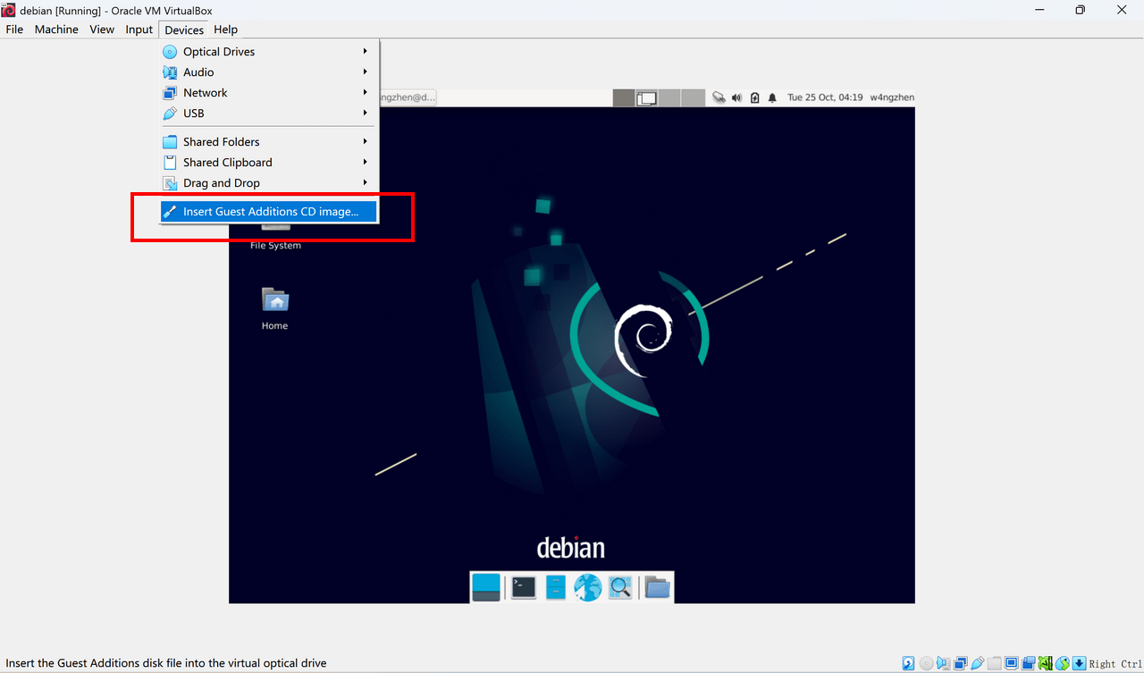Click the Right Ctrl host key label
The height and width of the screenshot is (673, 1144).
click(1115, 664)
